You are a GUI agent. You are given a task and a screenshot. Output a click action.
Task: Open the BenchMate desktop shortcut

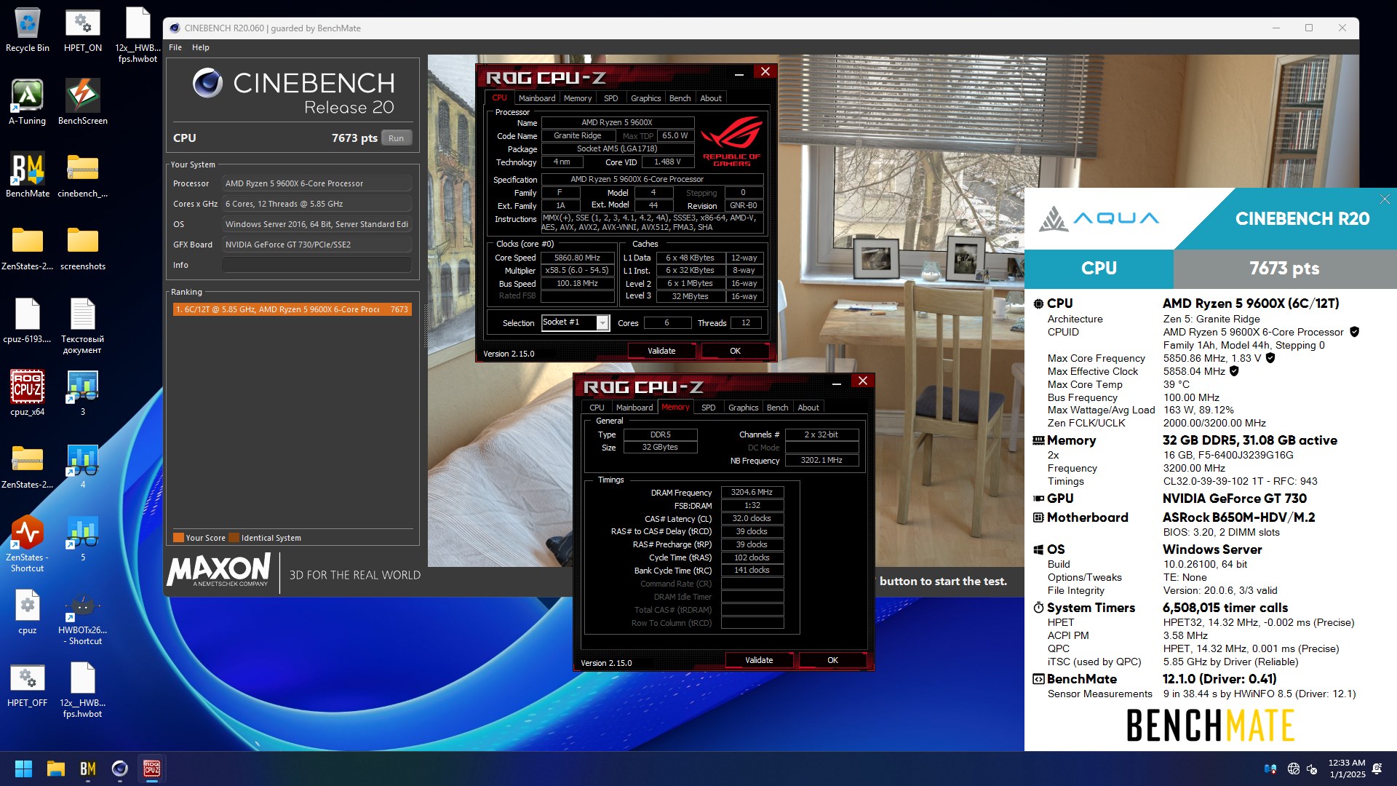pyautogui.click(x=27, y=175)
